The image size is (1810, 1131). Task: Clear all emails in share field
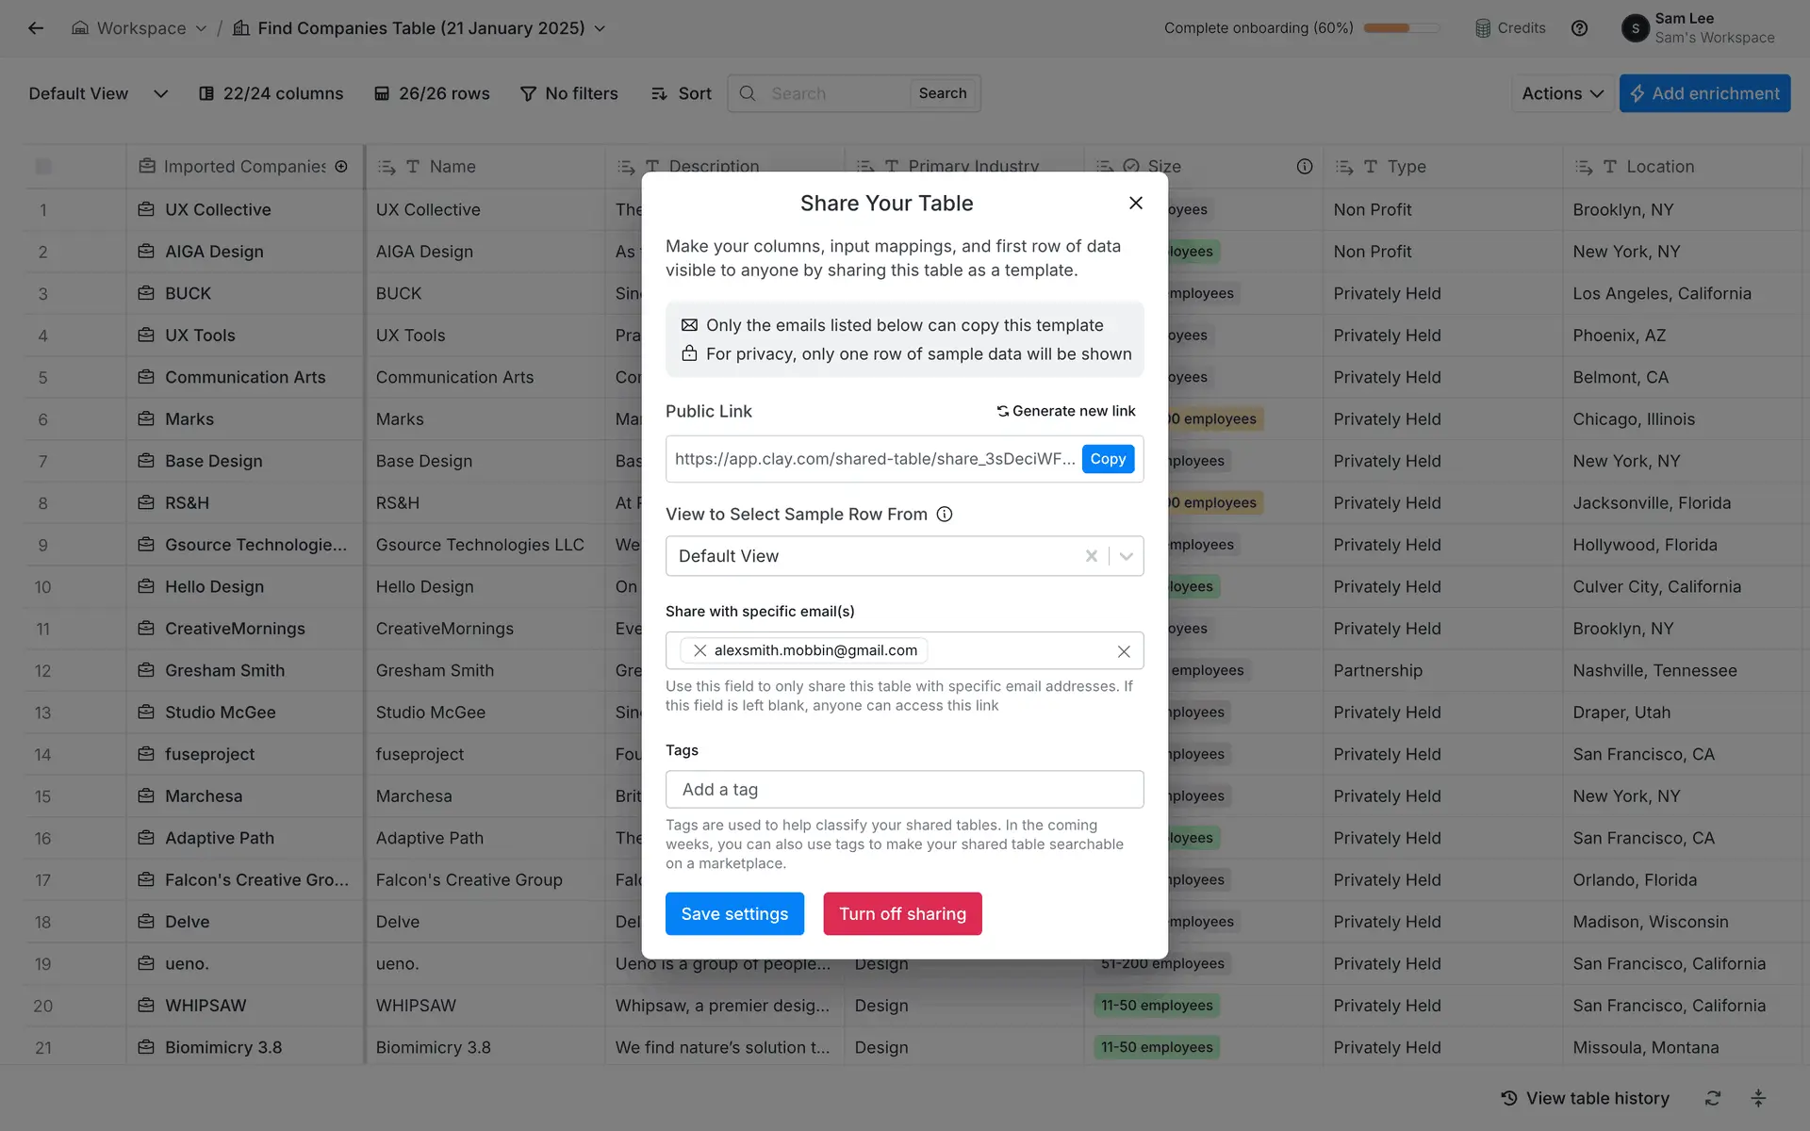(1124, 651)
